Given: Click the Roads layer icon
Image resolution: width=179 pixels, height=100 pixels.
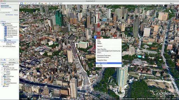Looking at the screenshot, I should pos(5,75).
